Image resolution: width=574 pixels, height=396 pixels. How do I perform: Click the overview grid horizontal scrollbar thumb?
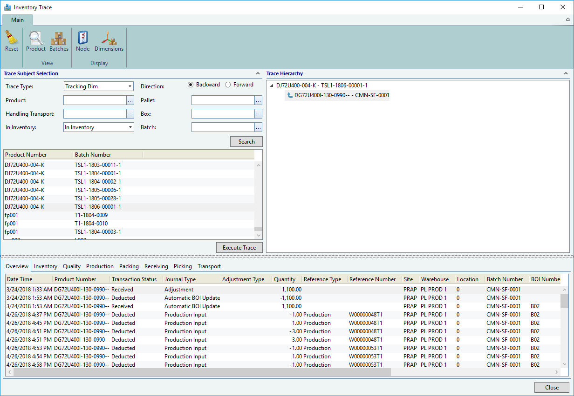(202, 373)
